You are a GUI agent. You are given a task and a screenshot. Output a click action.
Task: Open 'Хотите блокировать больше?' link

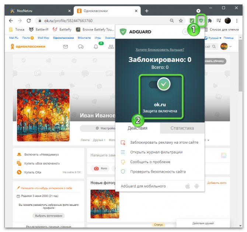160,50
